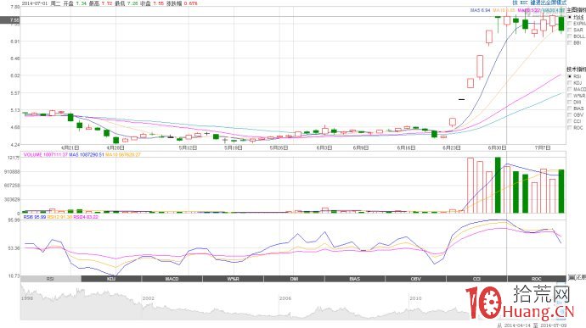Switch to the DMI indicator tab
Viewport: 586px width, 328px height.
pos(294,279)
